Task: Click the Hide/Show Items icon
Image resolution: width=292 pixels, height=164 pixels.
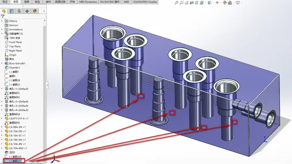Action: pos(217,3)
